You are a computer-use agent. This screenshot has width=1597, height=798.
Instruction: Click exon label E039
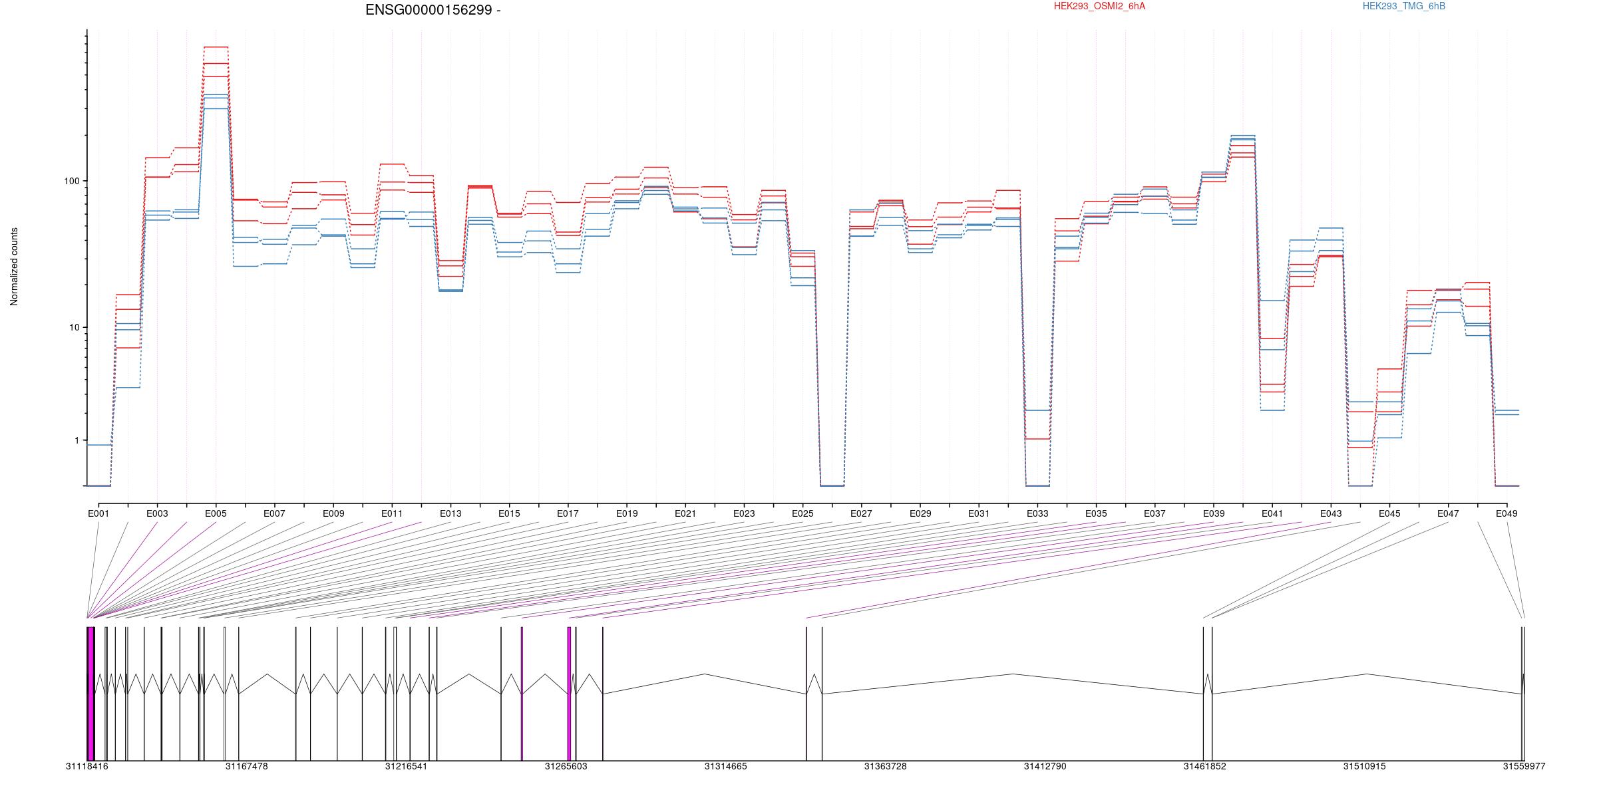click(x=1214, y=513)
